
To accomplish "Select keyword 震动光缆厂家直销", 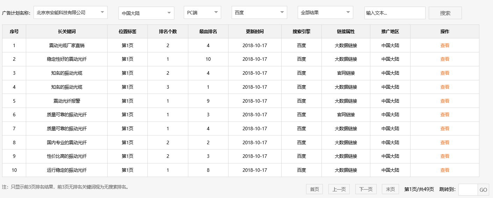I will click(67, 45).
